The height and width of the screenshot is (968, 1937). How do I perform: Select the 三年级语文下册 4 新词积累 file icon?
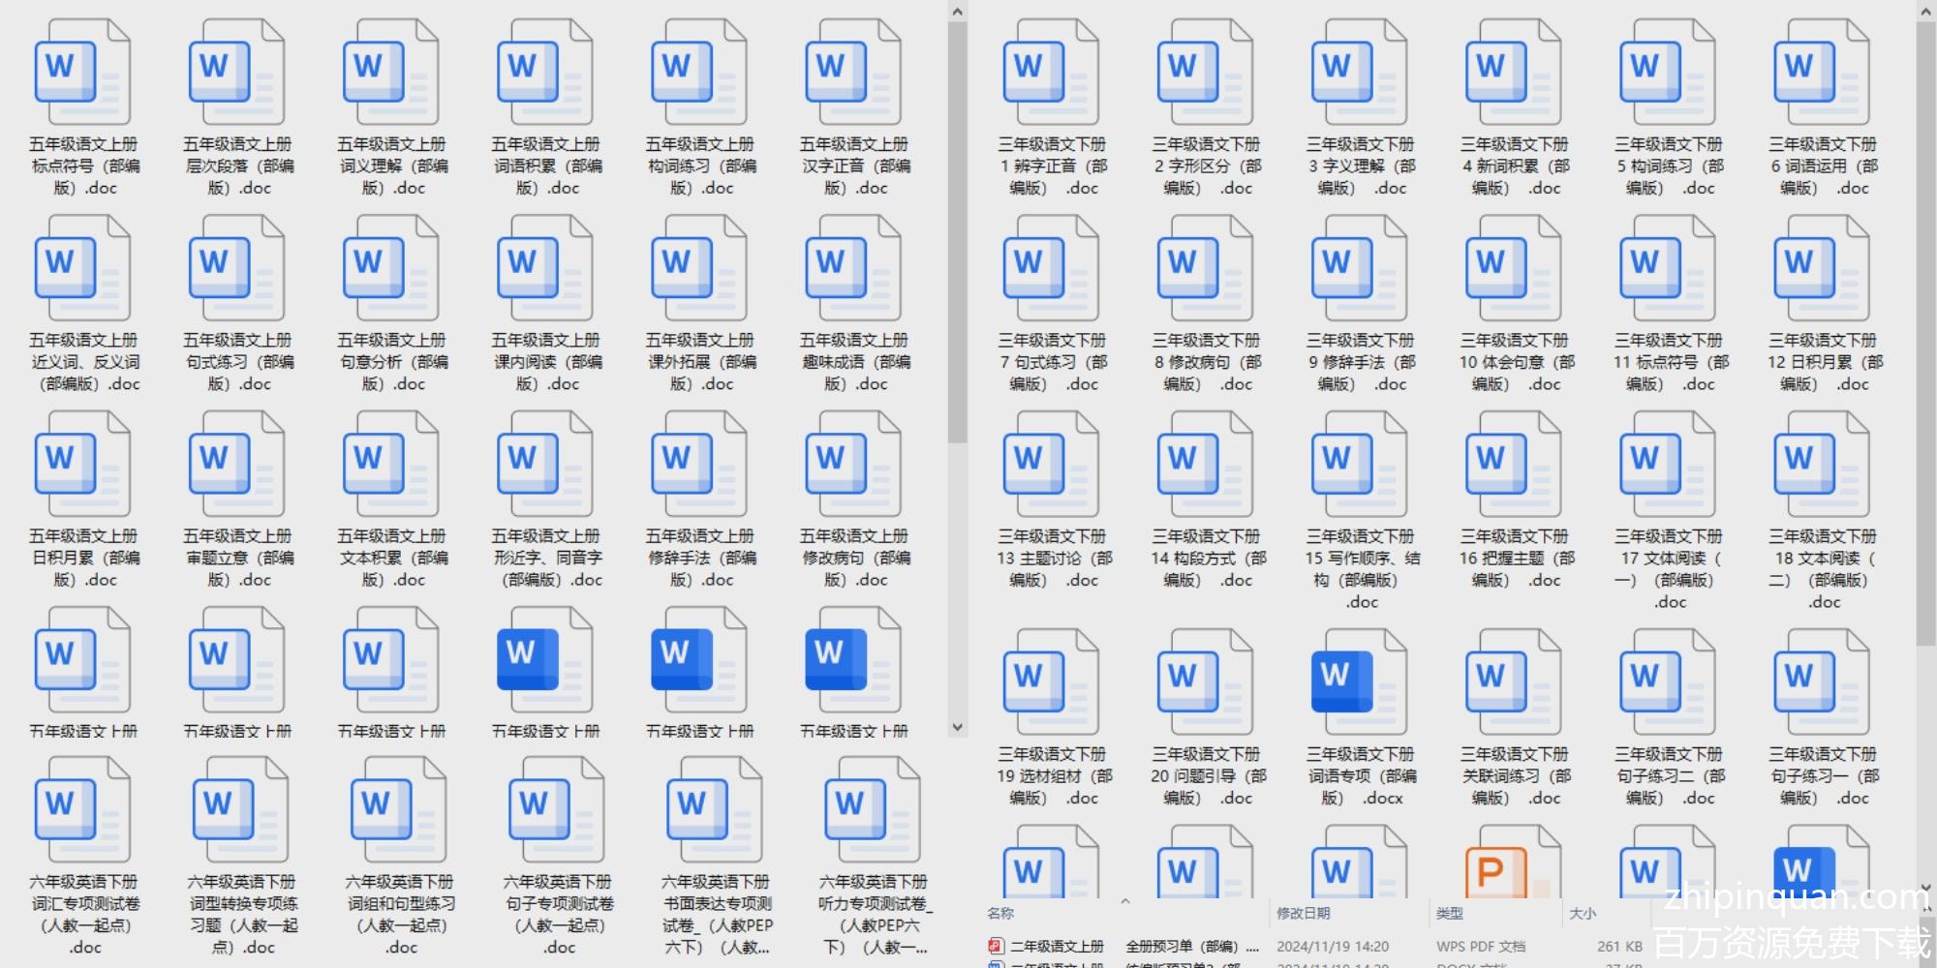click(1514, 73)
